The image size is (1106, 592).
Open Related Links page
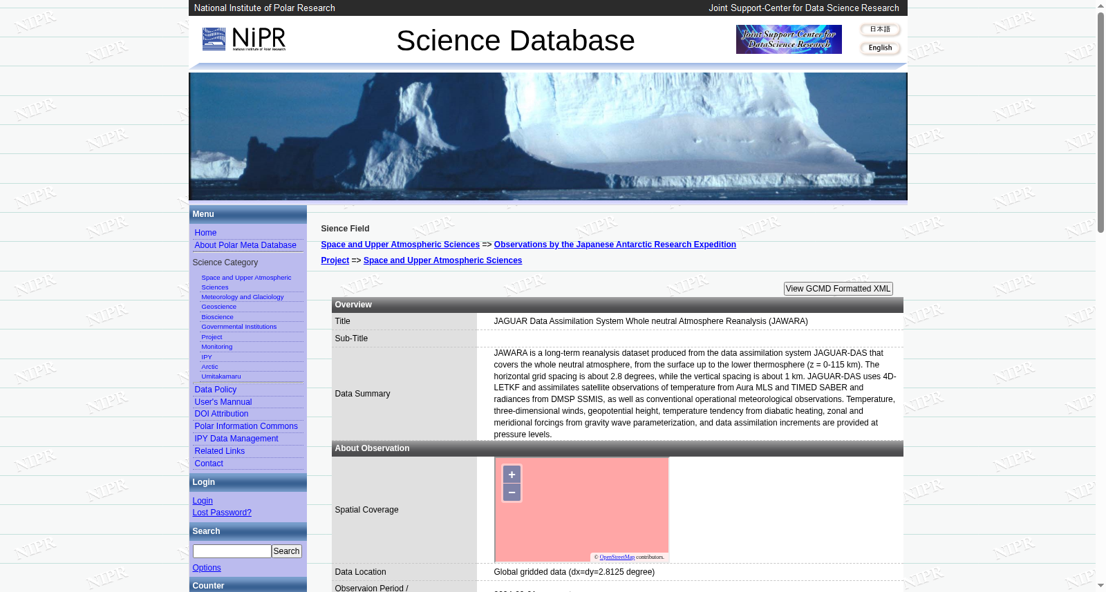point(219,451)
